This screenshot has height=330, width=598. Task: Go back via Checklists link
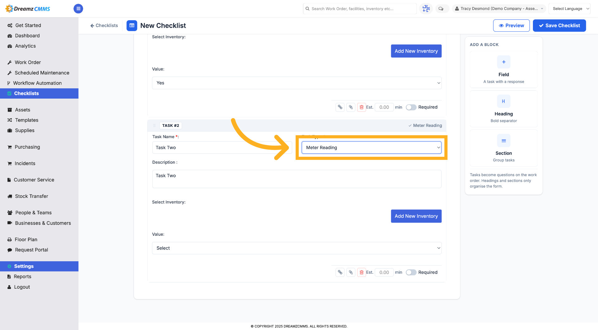(104, 26)
